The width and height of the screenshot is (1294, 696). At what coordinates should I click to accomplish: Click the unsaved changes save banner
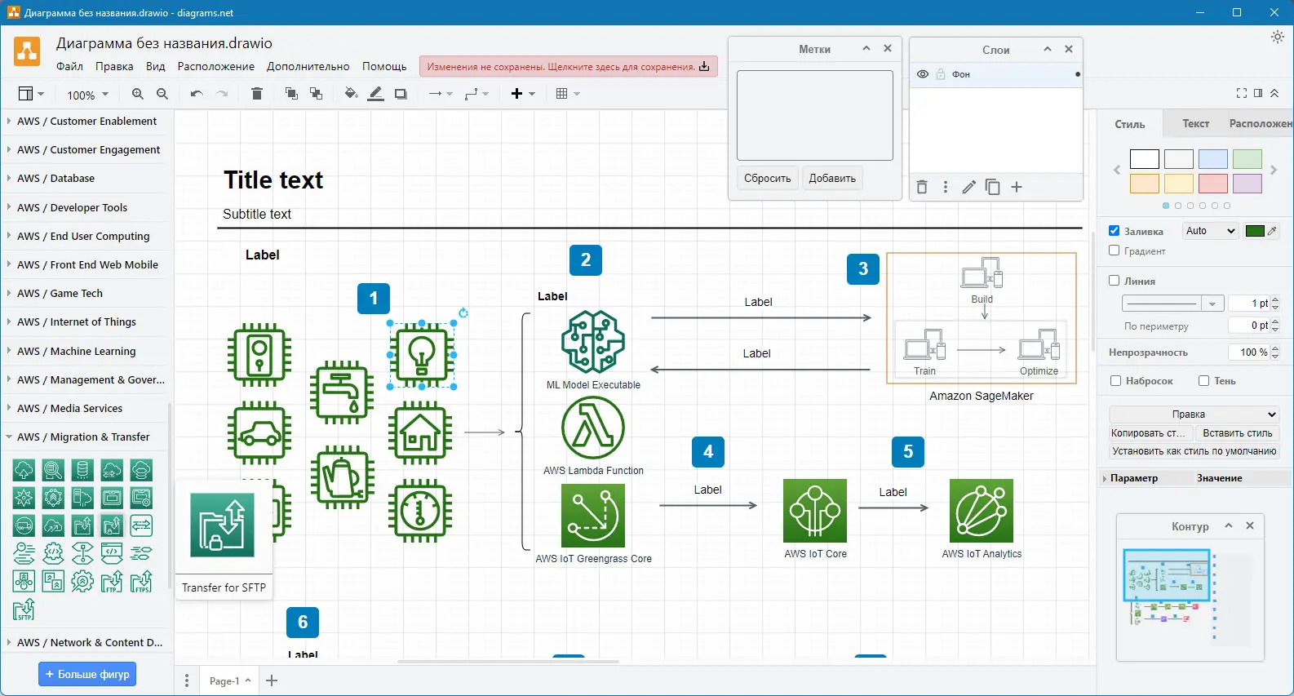point(569,67)
